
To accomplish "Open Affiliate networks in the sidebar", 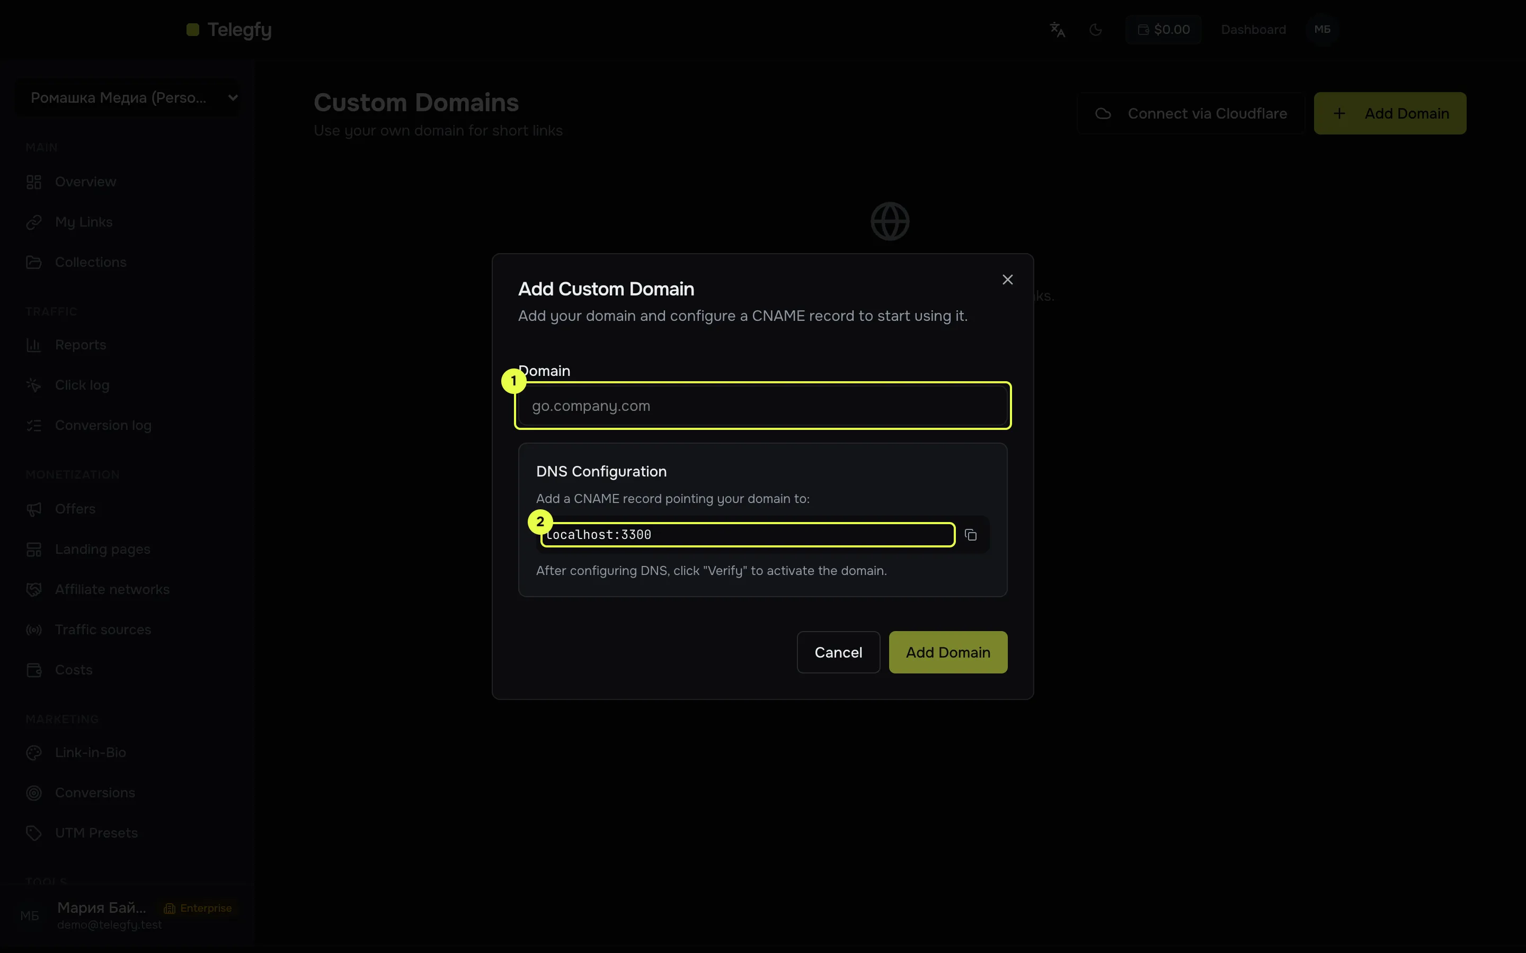I will coord(112,589).
